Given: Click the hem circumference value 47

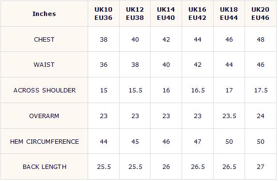Looking at the screenshot, I should tap(198, 142).
